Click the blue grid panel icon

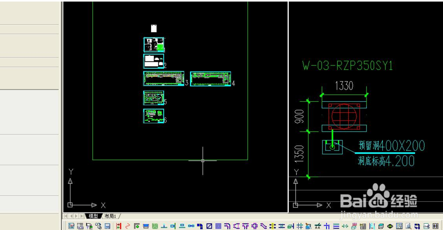coord(399,226)
